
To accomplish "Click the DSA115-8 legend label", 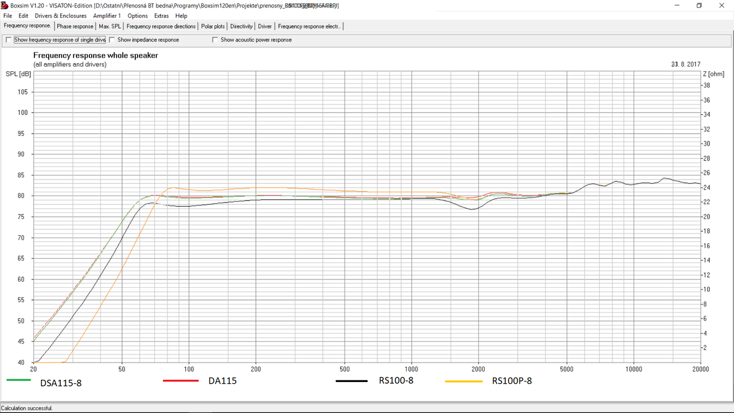I will pyautogui.click(x=61, y=383).
